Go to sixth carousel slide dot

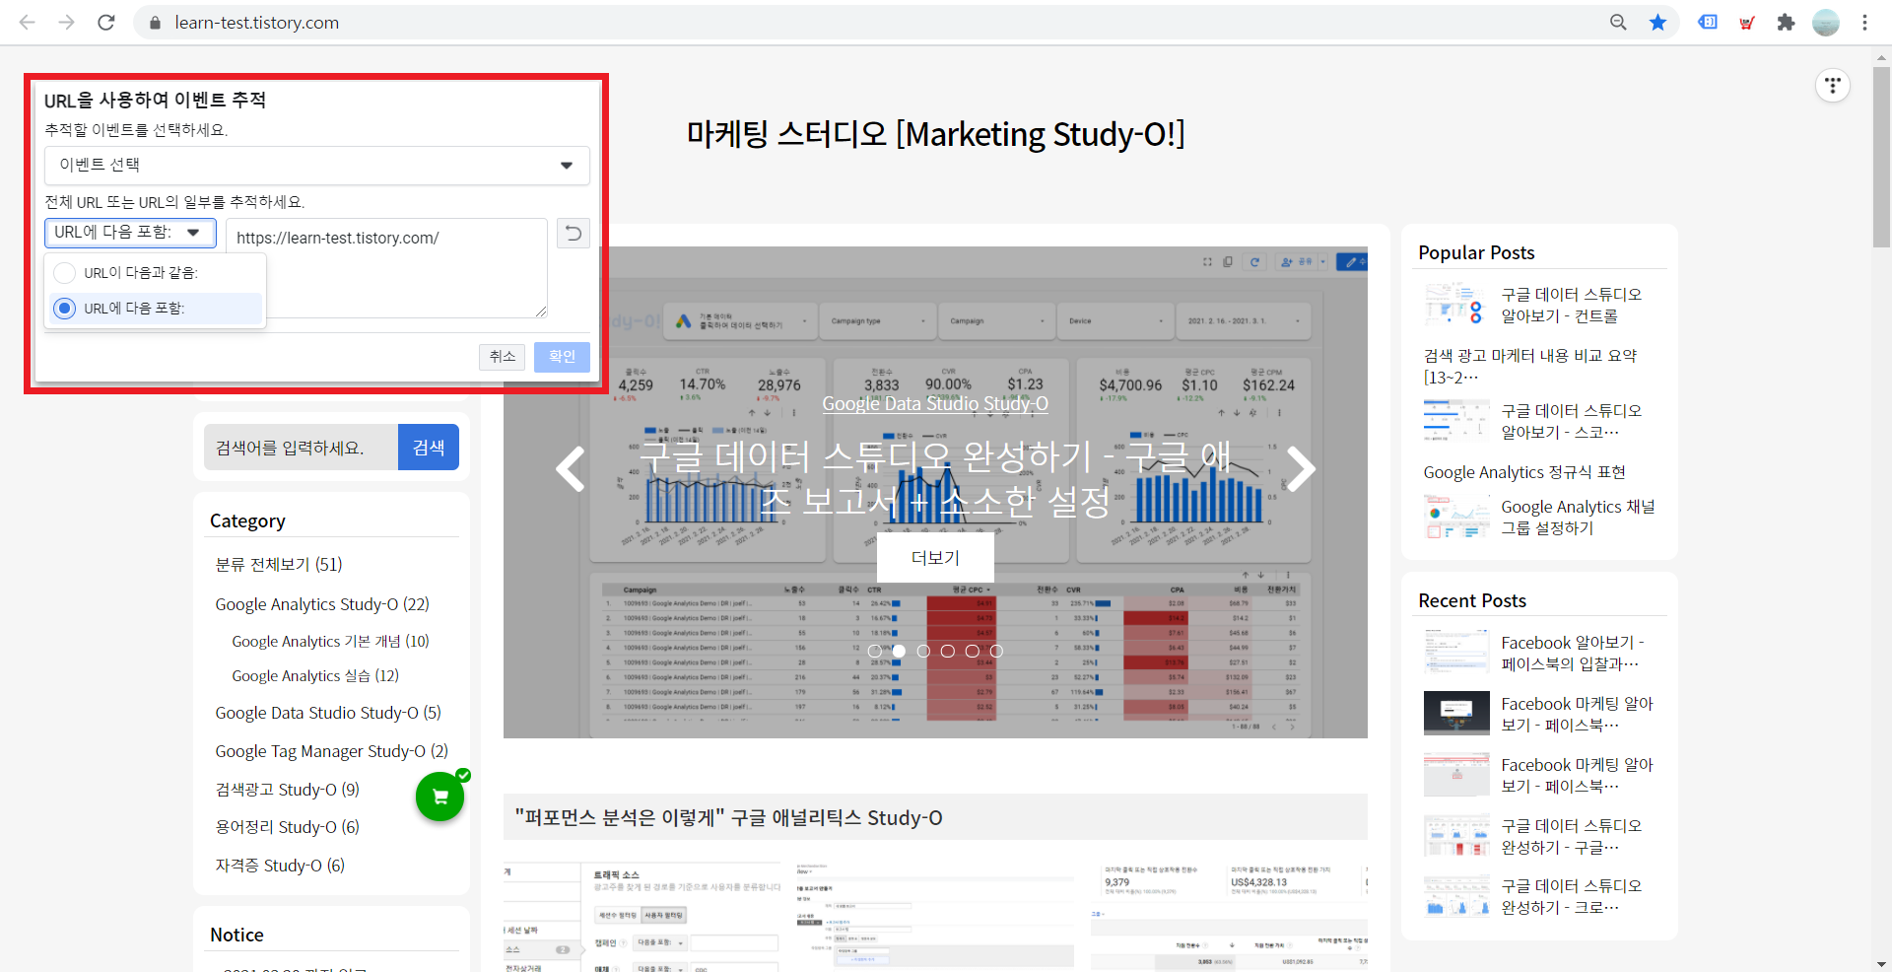[x=997, y=651]
